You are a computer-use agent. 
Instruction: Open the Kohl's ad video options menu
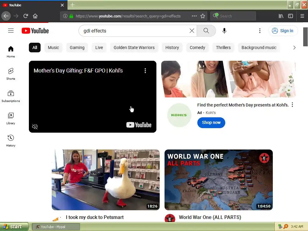(145, 71)
